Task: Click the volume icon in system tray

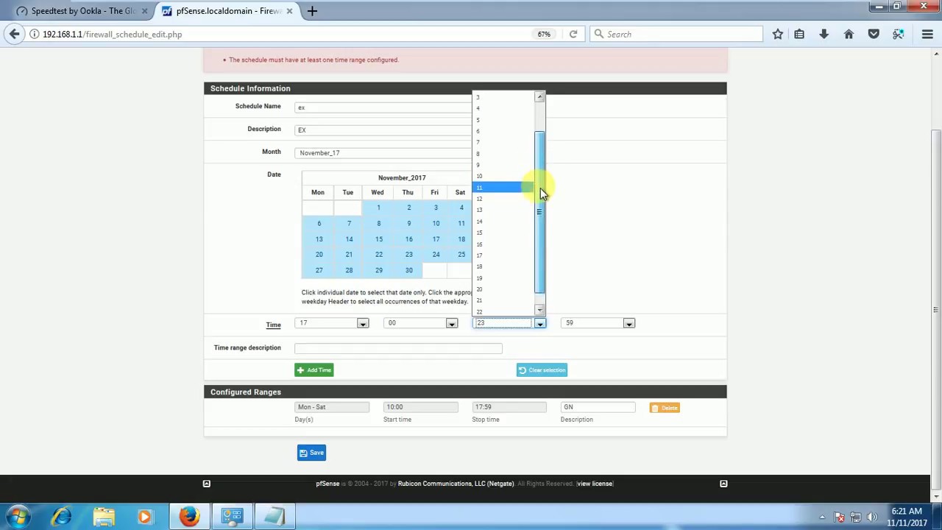Action: click(x=872, y=517)
